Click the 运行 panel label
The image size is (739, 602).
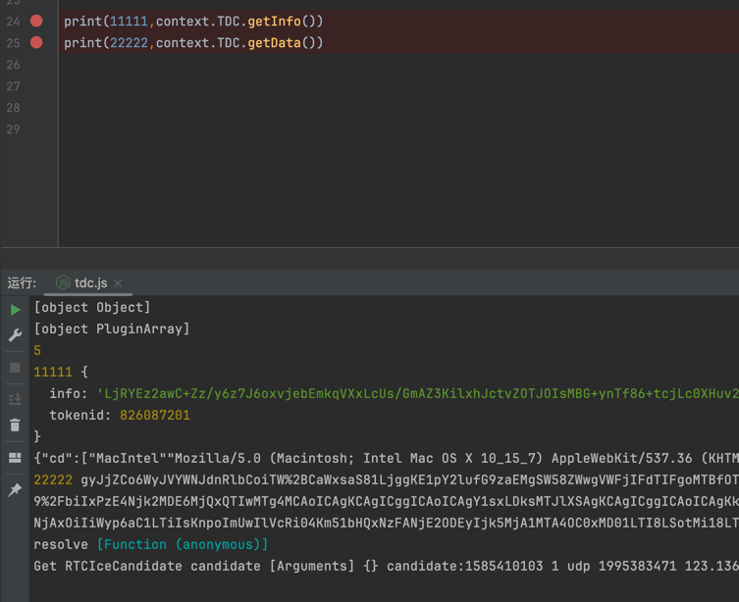coord(22,282)
